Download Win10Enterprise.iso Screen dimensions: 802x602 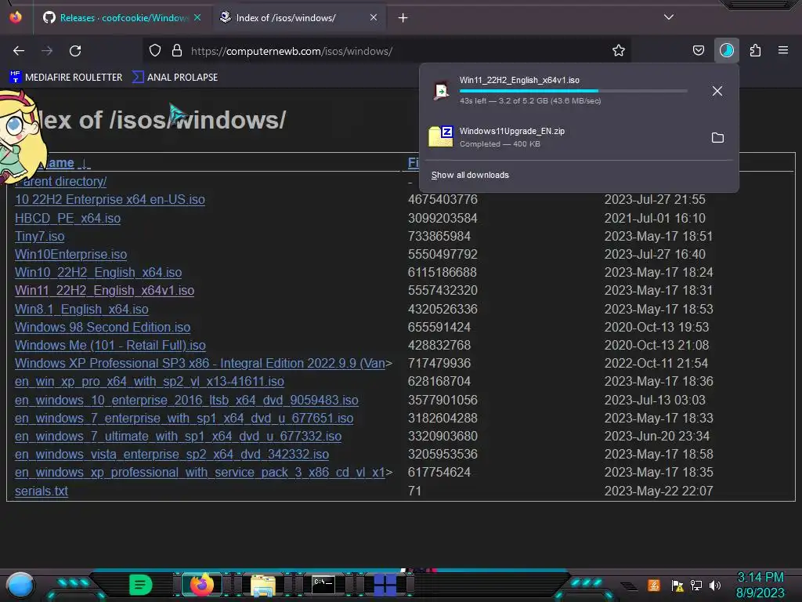[70, 255]
